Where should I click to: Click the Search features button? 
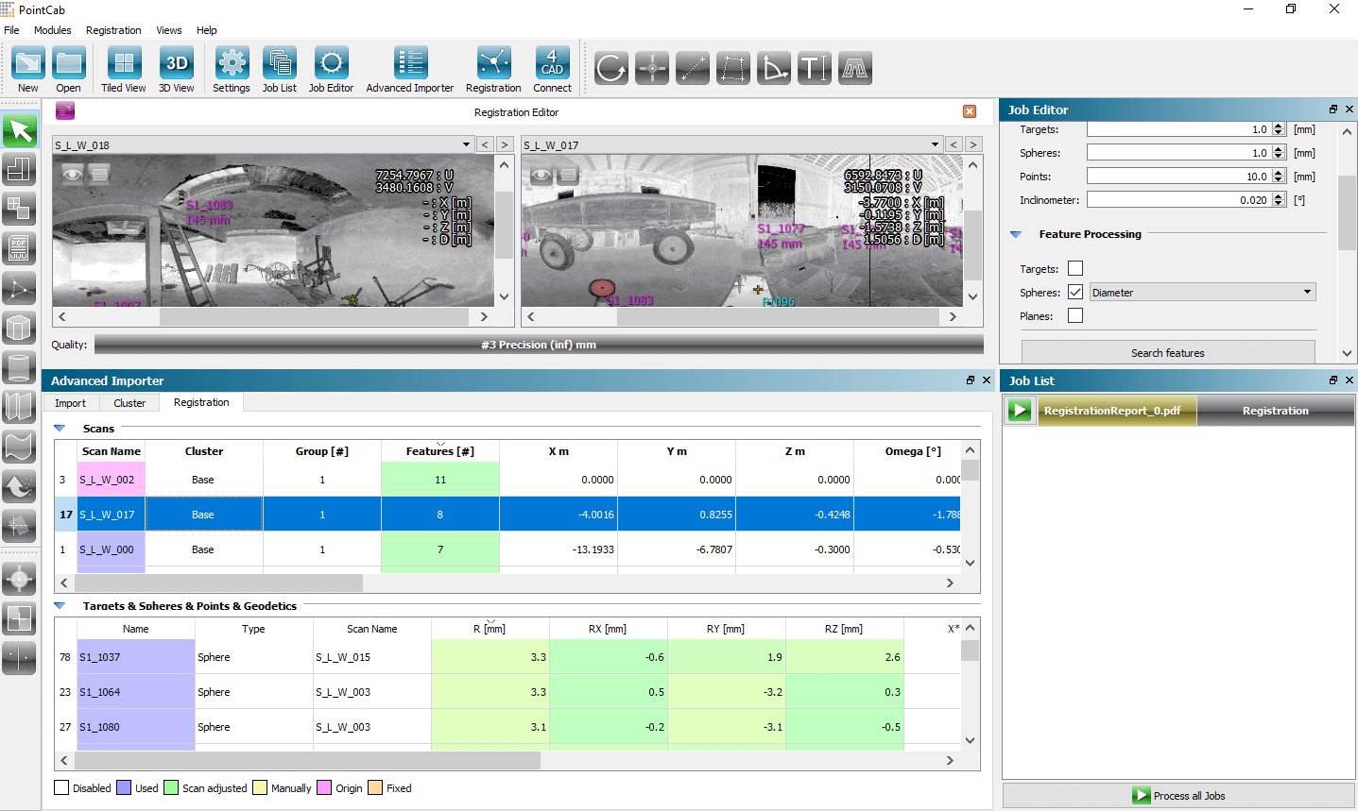point(1168,351)
